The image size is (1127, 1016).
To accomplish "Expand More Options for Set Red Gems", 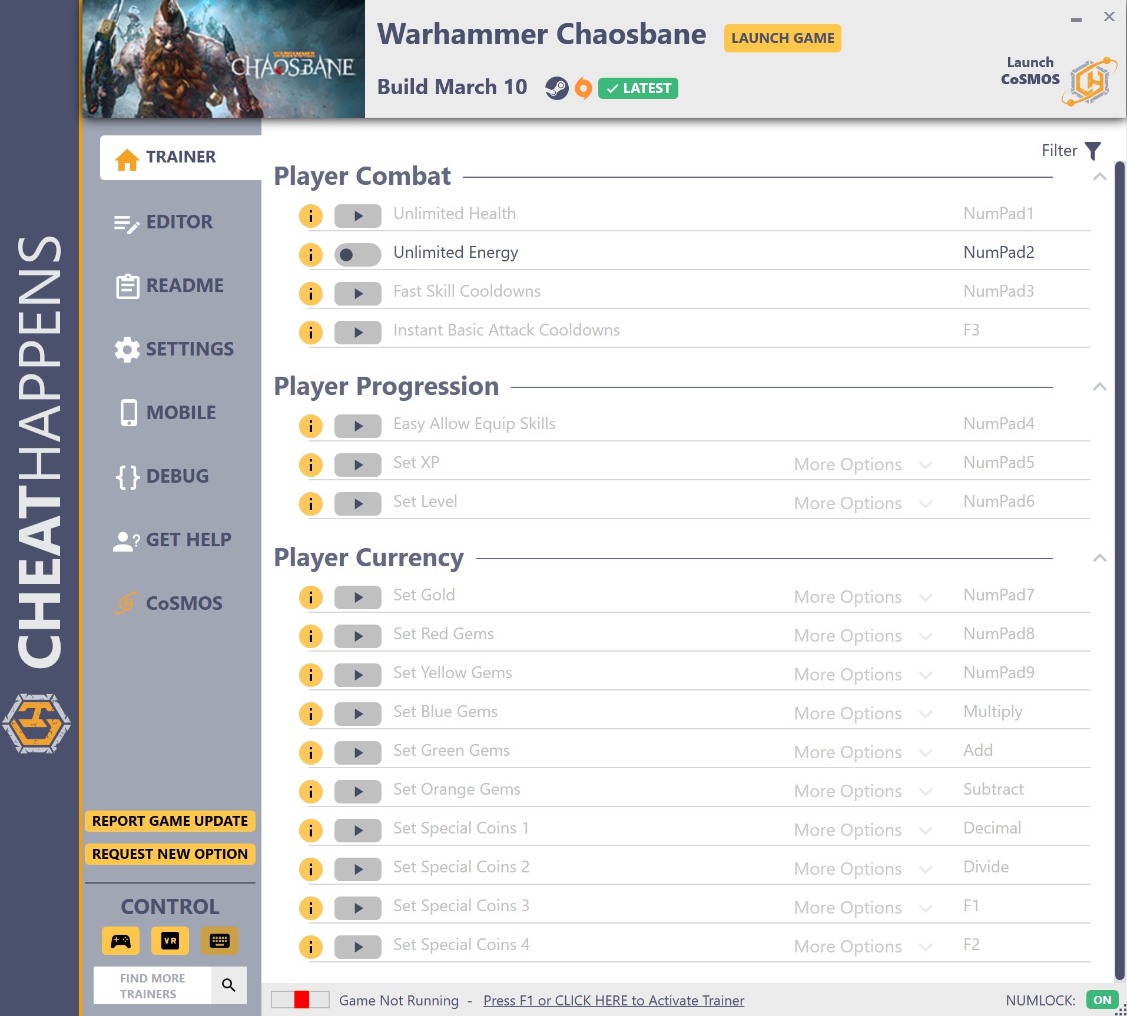I will coord(863,636).
